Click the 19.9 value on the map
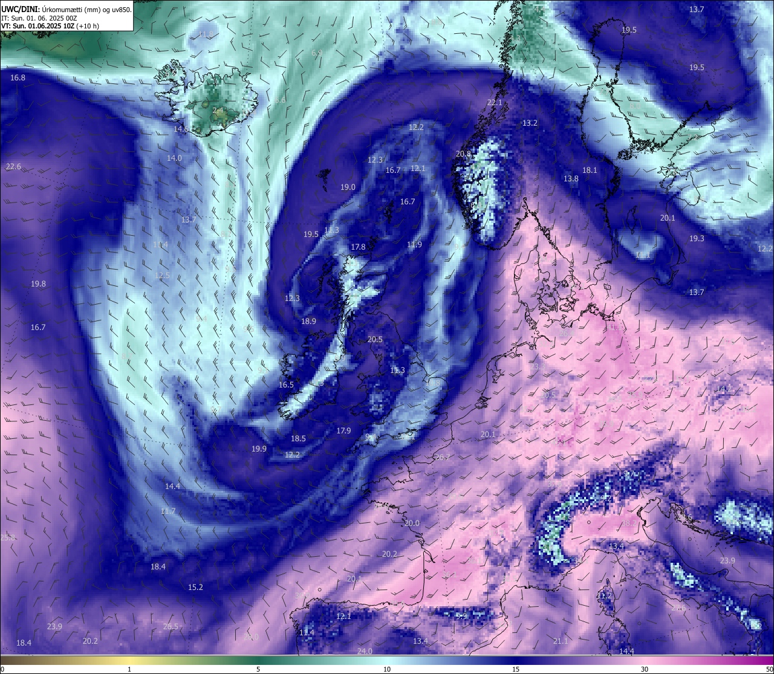The width and height of the screenshot is (774, 674). [x=259, y=449]
